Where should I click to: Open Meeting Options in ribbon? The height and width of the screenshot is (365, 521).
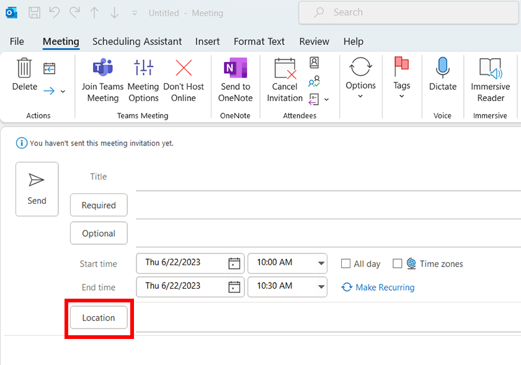[x=143, y=68]
